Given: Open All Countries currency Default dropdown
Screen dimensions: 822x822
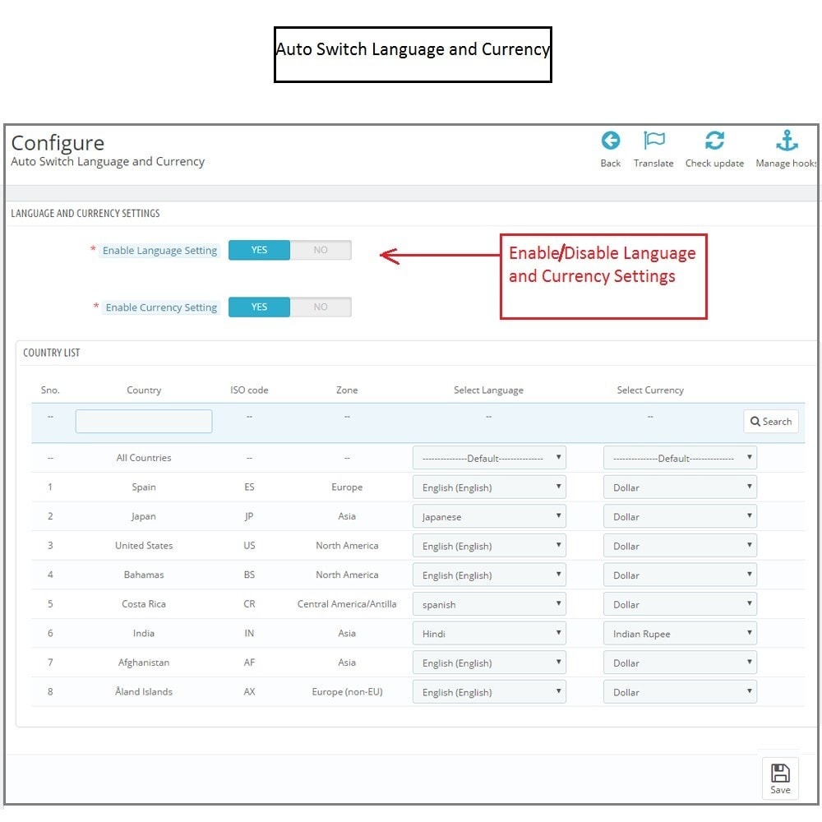Looking at the screenshot, I should [x=680, y=458].
